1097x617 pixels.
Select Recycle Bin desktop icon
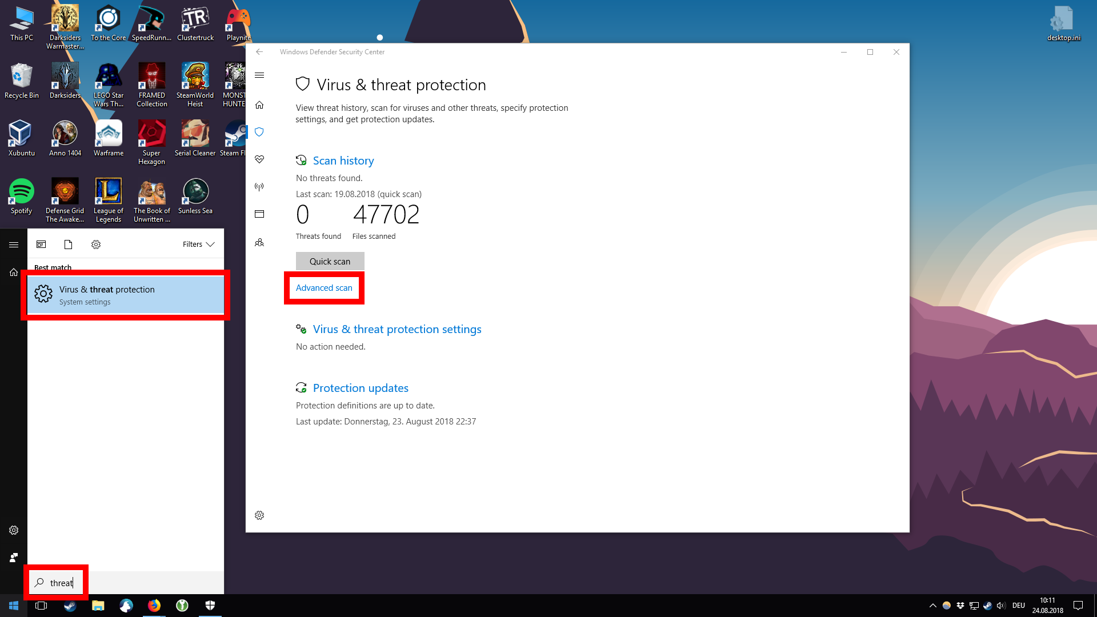(22, 81)
